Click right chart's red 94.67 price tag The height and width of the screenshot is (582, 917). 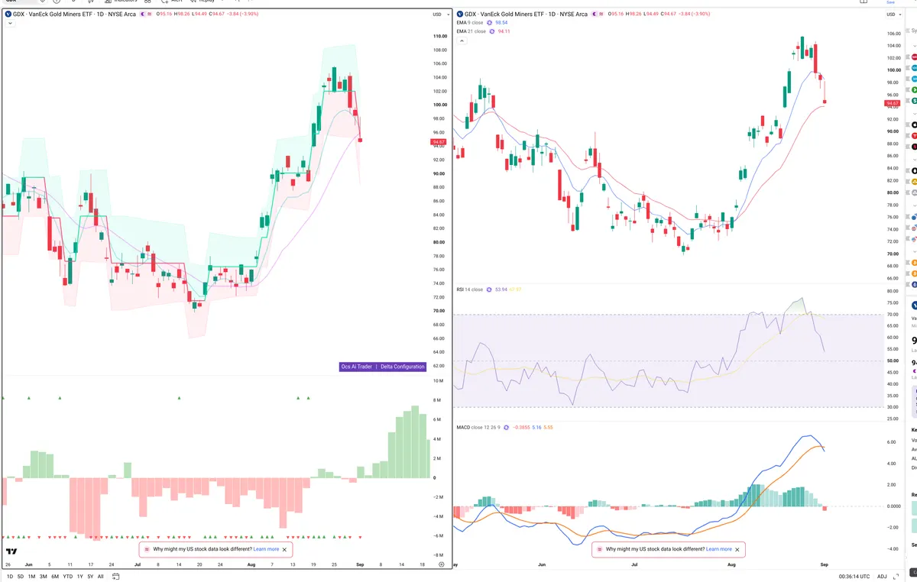(892, 103)
